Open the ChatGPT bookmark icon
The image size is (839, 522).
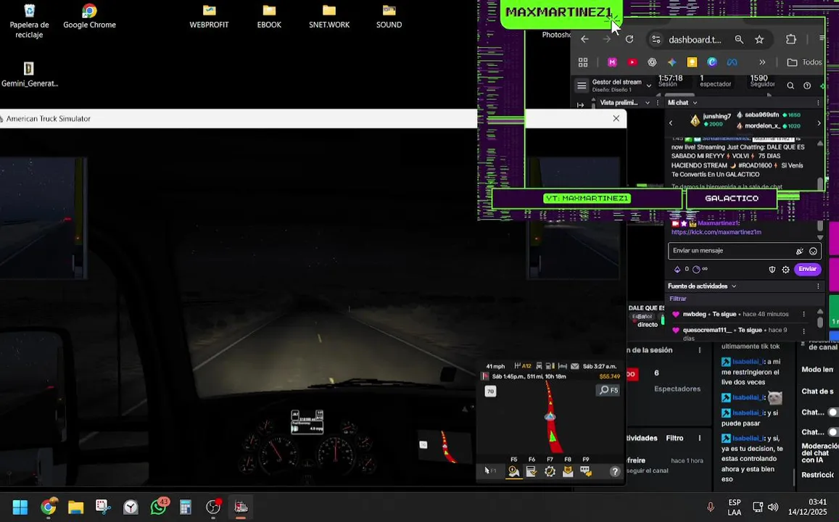(652, 62)
